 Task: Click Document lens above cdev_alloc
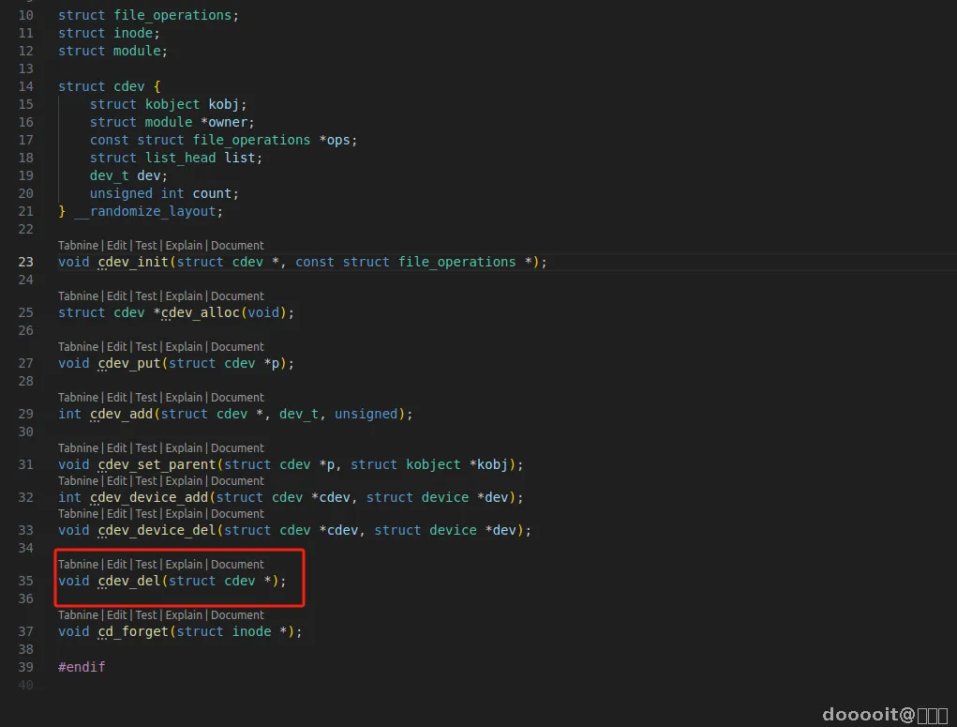coord(237,295)
